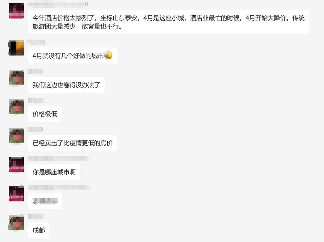Click avatar next to 你是哪座城市啊
Viewport: 324px width, 242px height.
pos(16,165)
